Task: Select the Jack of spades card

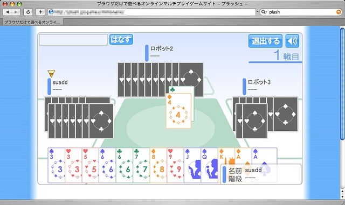Action: 192,165
